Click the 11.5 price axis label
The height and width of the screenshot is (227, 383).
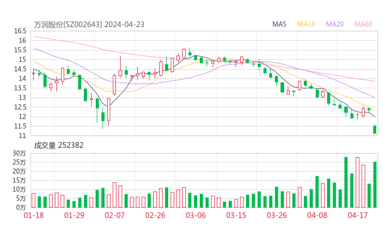[x=20, y=126]
